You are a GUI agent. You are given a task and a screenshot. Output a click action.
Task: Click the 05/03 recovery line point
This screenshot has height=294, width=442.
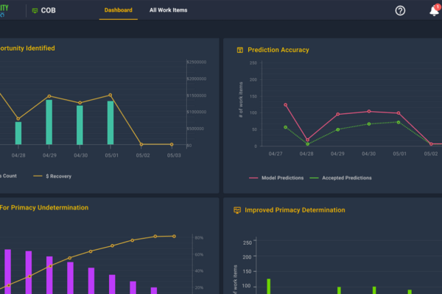click(x=172, y=145)
